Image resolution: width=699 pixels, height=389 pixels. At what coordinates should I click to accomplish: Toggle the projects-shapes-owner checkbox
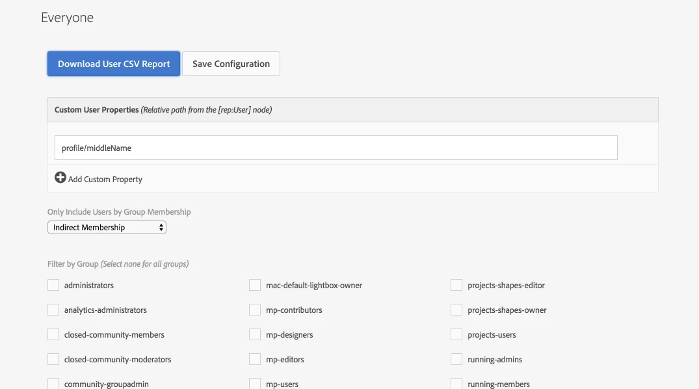pos(456,310)
